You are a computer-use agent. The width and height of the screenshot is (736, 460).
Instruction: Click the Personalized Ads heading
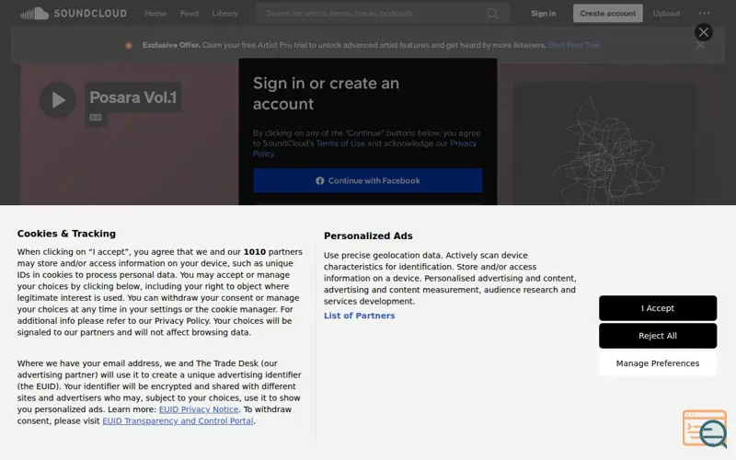coord(368,236)
